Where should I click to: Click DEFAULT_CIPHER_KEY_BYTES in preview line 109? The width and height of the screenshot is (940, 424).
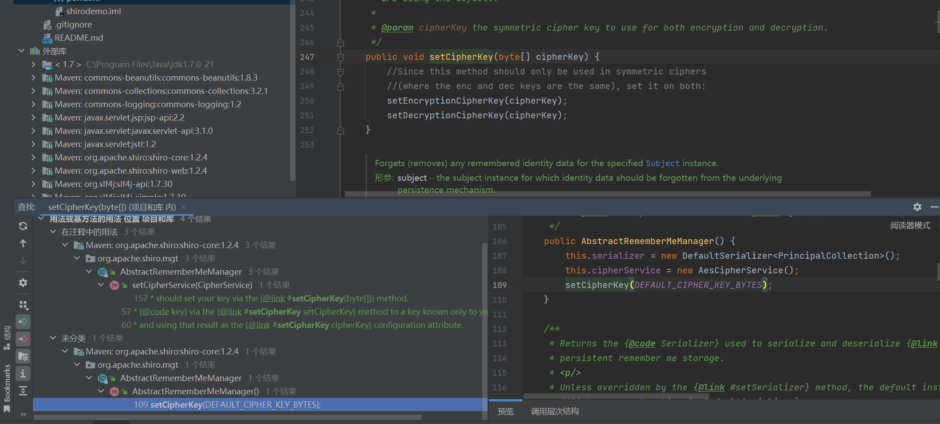tap(698, 285)
